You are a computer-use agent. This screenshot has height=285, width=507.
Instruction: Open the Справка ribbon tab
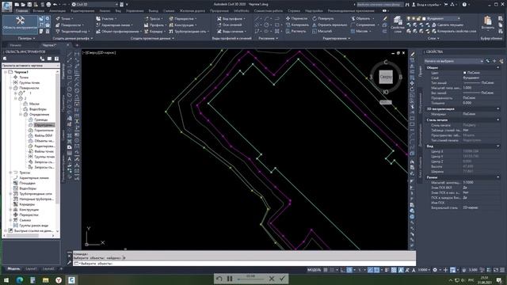point(294,10)
